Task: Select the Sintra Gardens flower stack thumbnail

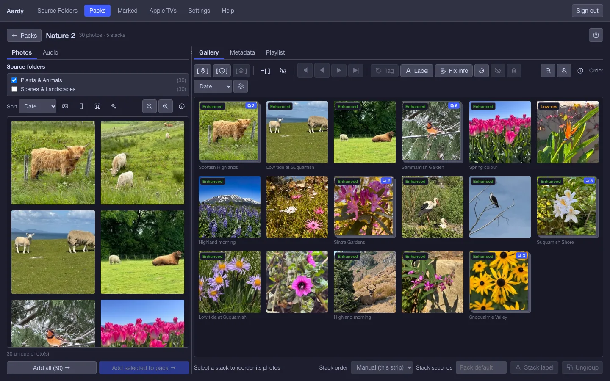Action: coord(364,207)
